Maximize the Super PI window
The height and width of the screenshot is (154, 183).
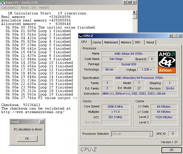click(130, 2)
